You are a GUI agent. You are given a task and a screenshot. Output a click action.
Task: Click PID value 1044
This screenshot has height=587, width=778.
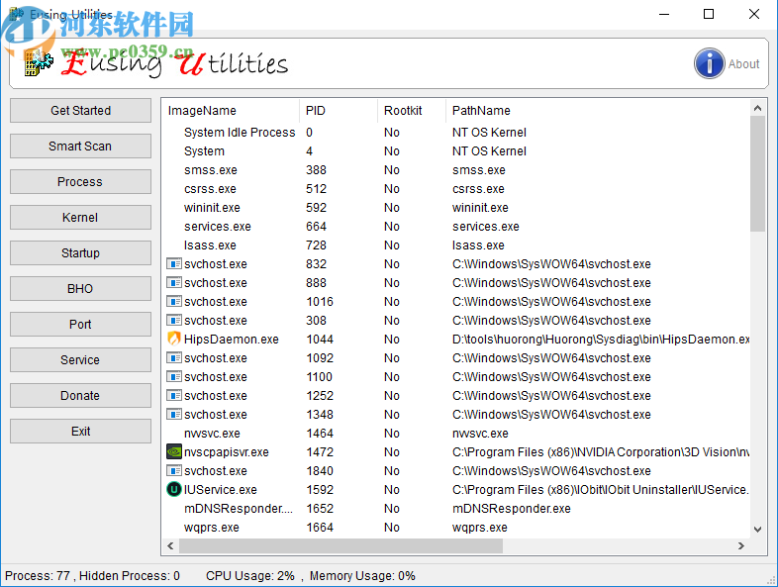pyautogui.click(x=320, y=340)
